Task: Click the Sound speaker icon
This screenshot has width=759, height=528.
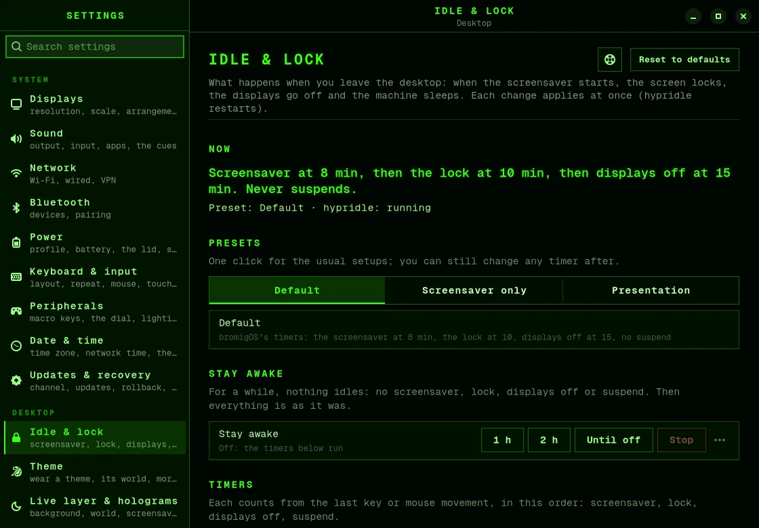Action: pyautogui.click(x=16, y=139)
